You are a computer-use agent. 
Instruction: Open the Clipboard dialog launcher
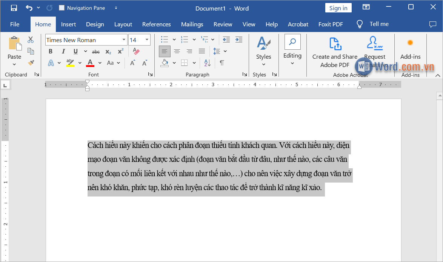click(x=37, y=74)
